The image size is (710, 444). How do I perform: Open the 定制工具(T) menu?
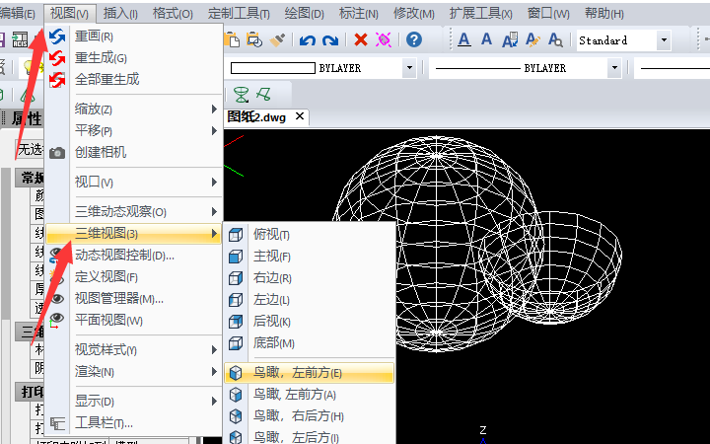(239, 14)
